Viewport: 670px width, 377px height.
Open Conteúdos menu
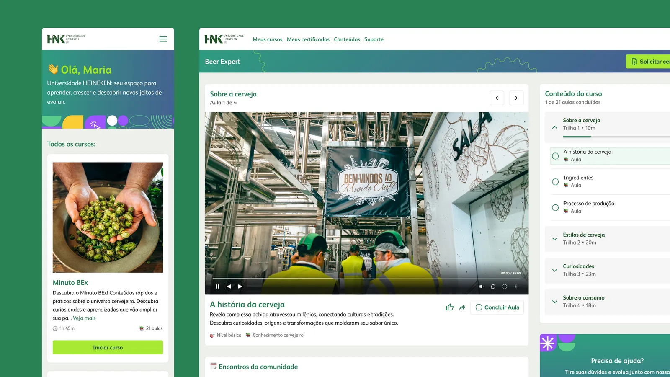pyautogui.click(x=347, y=39)
